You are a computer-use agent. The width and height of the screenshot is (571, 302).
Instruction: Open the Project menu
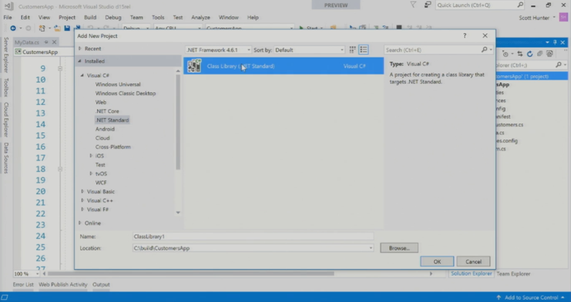click(67, 17)
